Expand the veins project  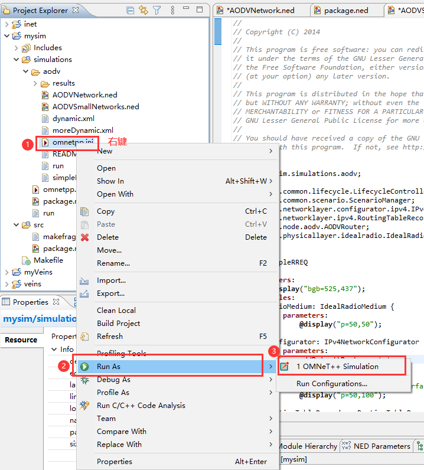coord(7,284)
